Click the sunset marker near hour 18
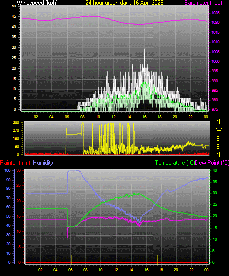The height and width of the screenshot is (276, 229). click(x=157, y=259)
